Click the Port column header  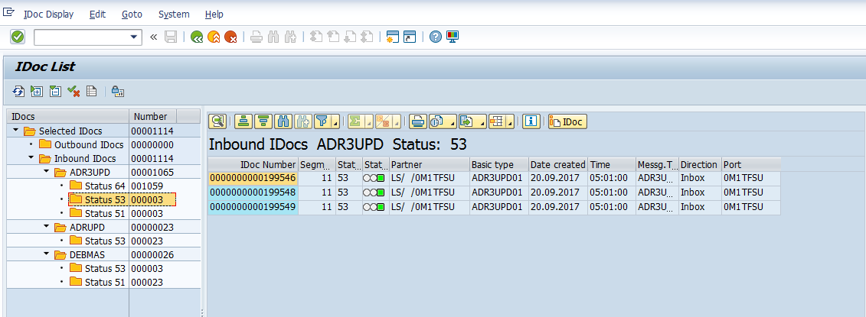tap(750, 165)
